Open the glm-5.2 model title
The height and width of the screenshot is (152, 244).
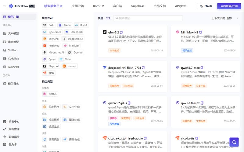113,32
